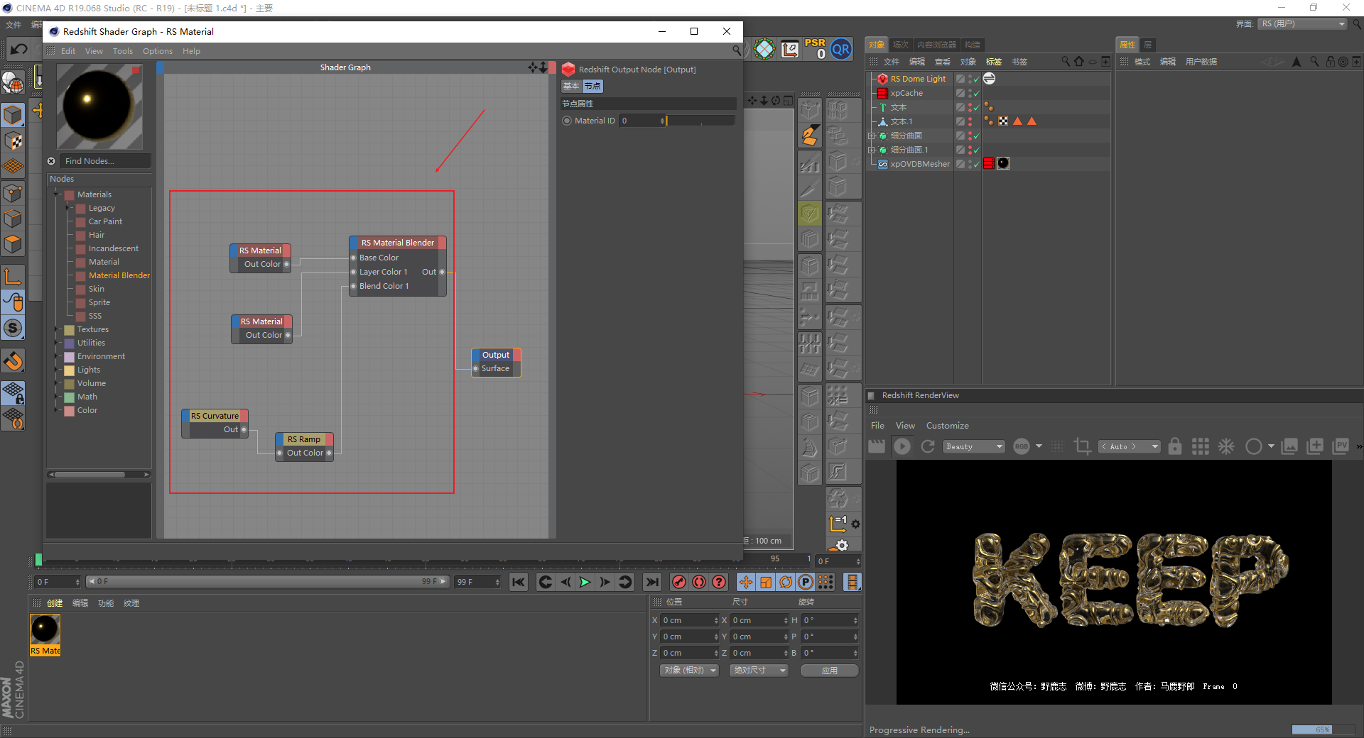Click the PSR reset icon
Screen dimensions: 1364x738
[x=815, y=49]
